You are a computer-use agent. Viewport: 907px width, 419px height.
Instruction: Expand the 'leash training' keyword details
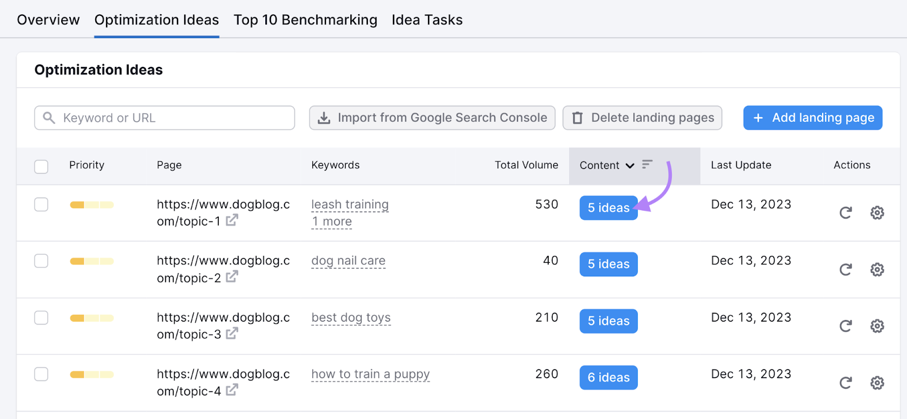[350, 204]
